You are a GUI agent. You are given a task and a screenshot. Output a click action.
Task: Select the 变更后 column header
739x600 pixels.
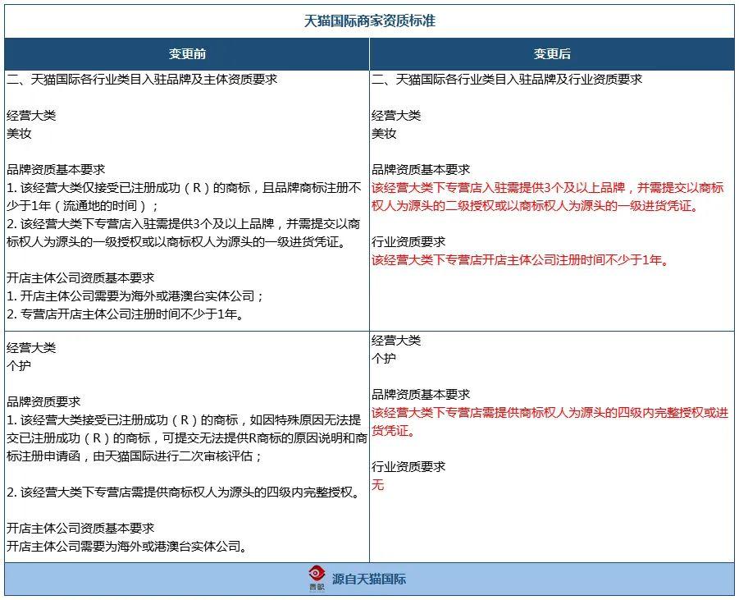click(552, 54)
